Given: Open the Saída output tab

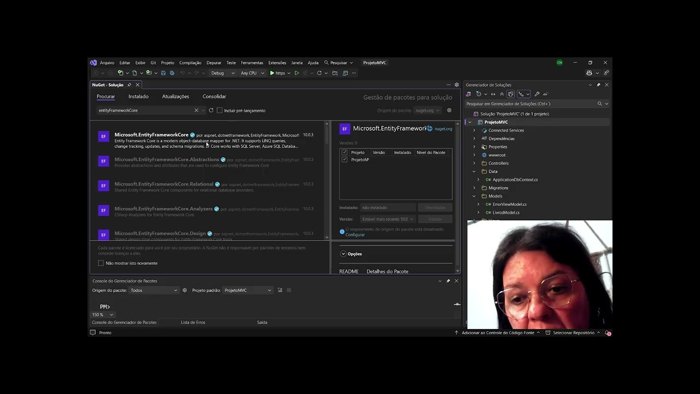Looking at the screenshot, I should tap(262, 322).
